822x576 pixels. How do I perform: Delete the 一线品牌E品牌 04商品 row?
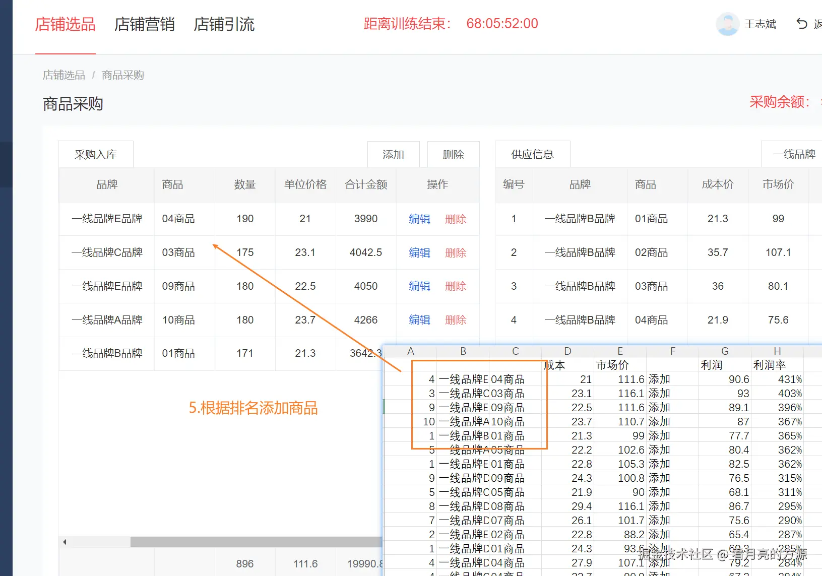tap(456, 219)
